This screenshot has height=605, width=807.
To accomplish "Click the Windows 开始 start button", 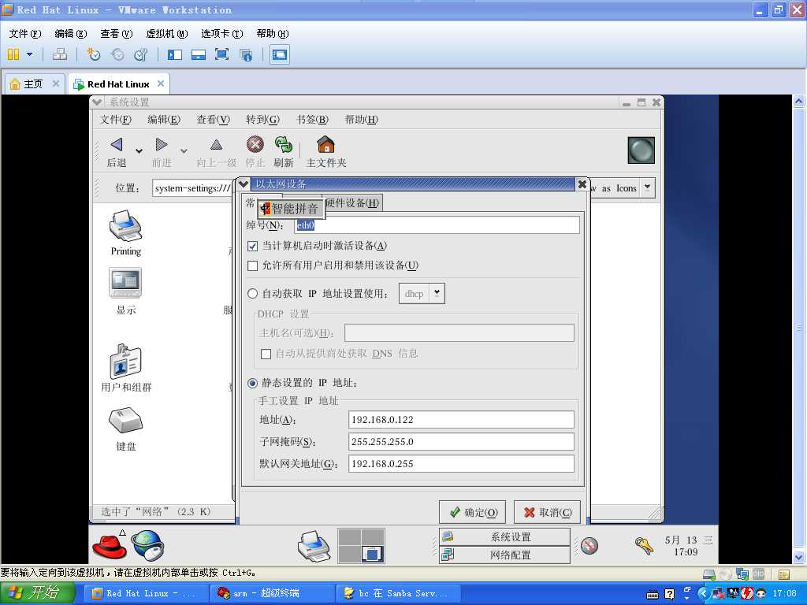I will click(37, 592).
